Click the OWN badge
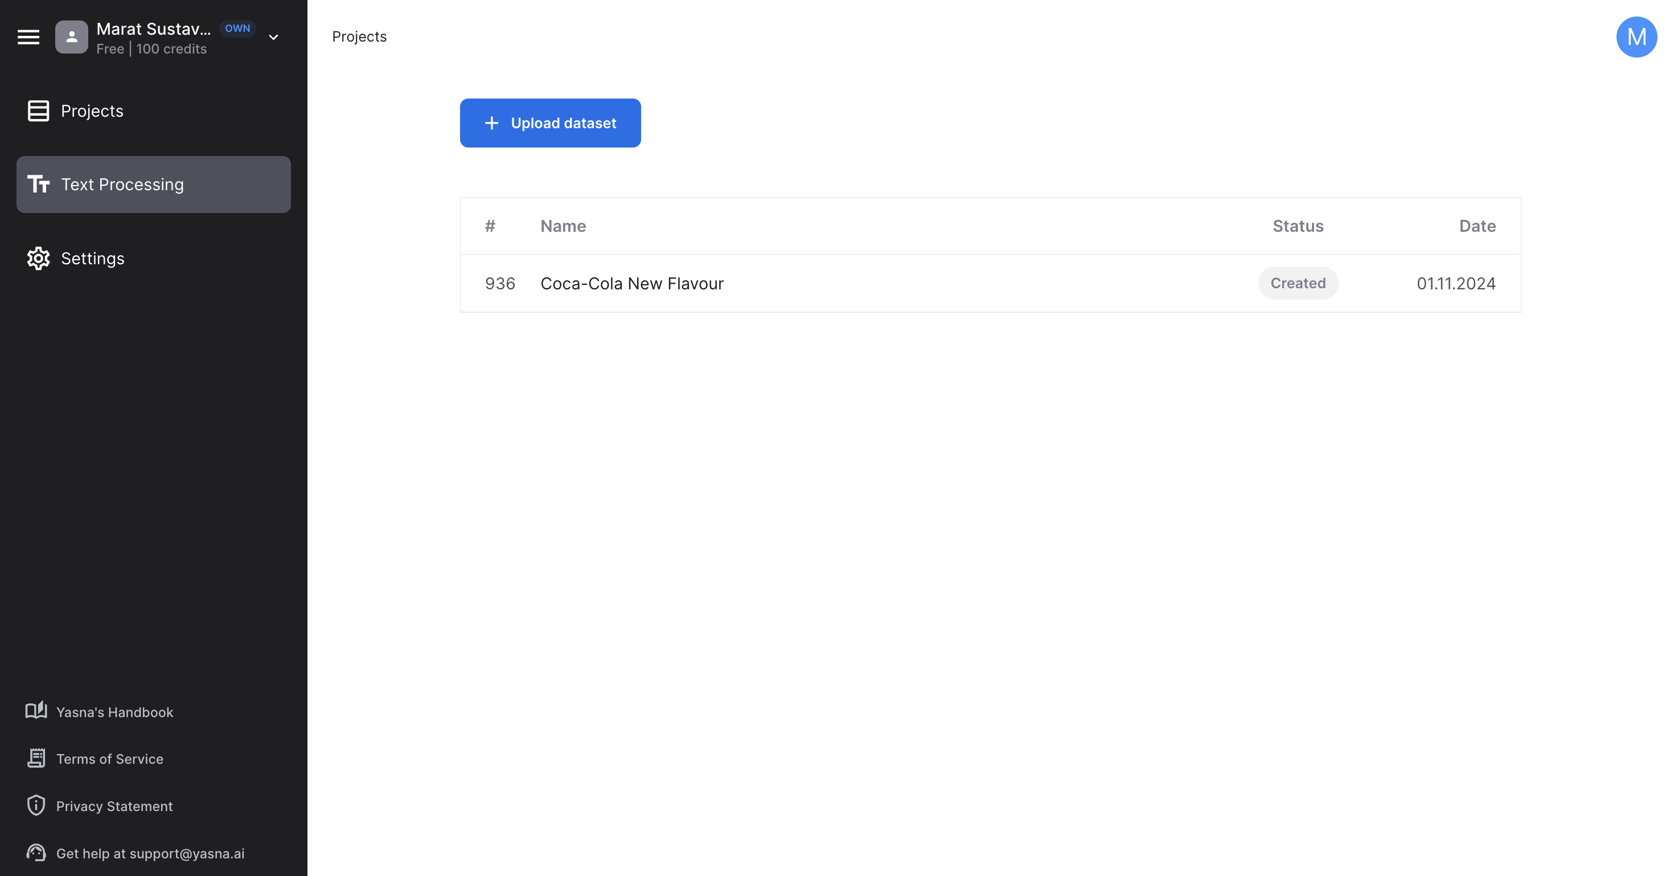Screen dimensions: 1674x876 (237, 28)
